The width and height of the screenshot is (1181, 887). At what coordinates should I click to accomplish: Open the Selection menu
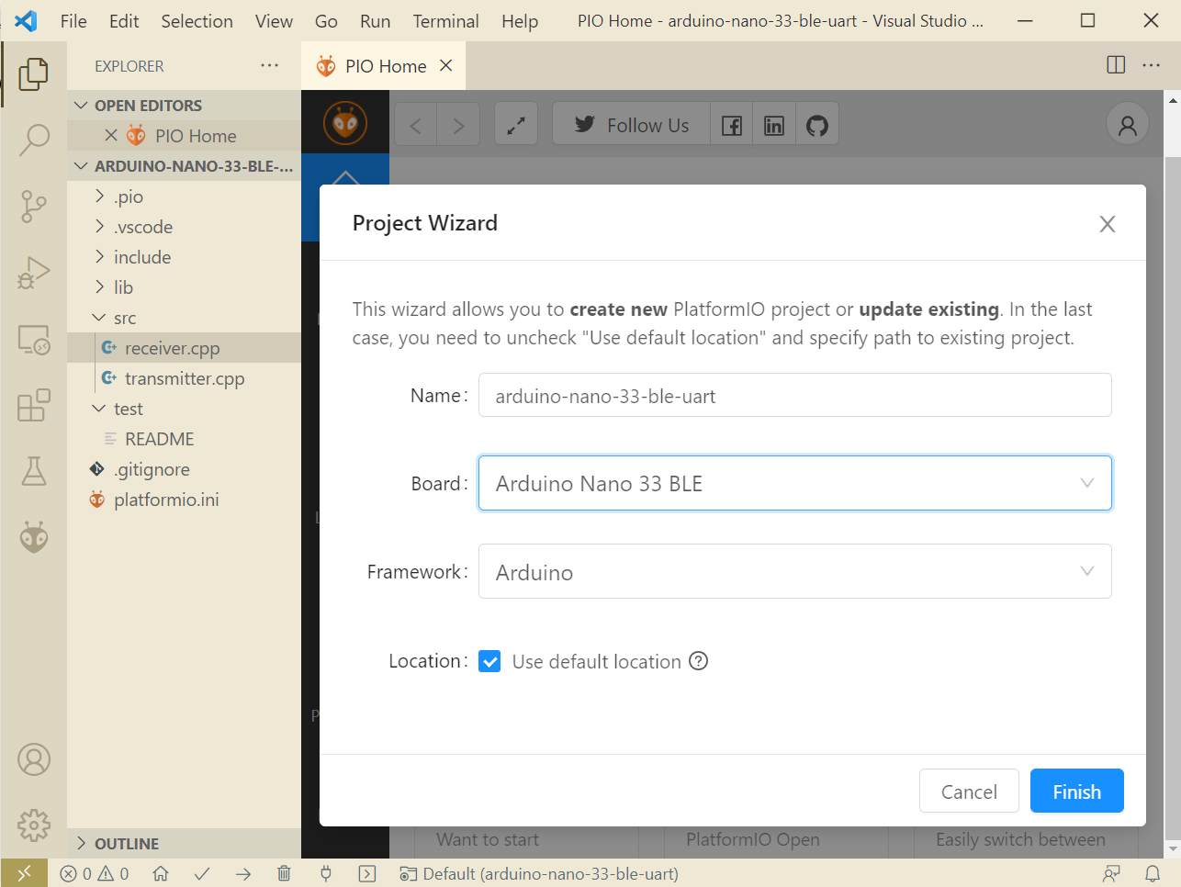pyautogui.click(x=197, y=21)
